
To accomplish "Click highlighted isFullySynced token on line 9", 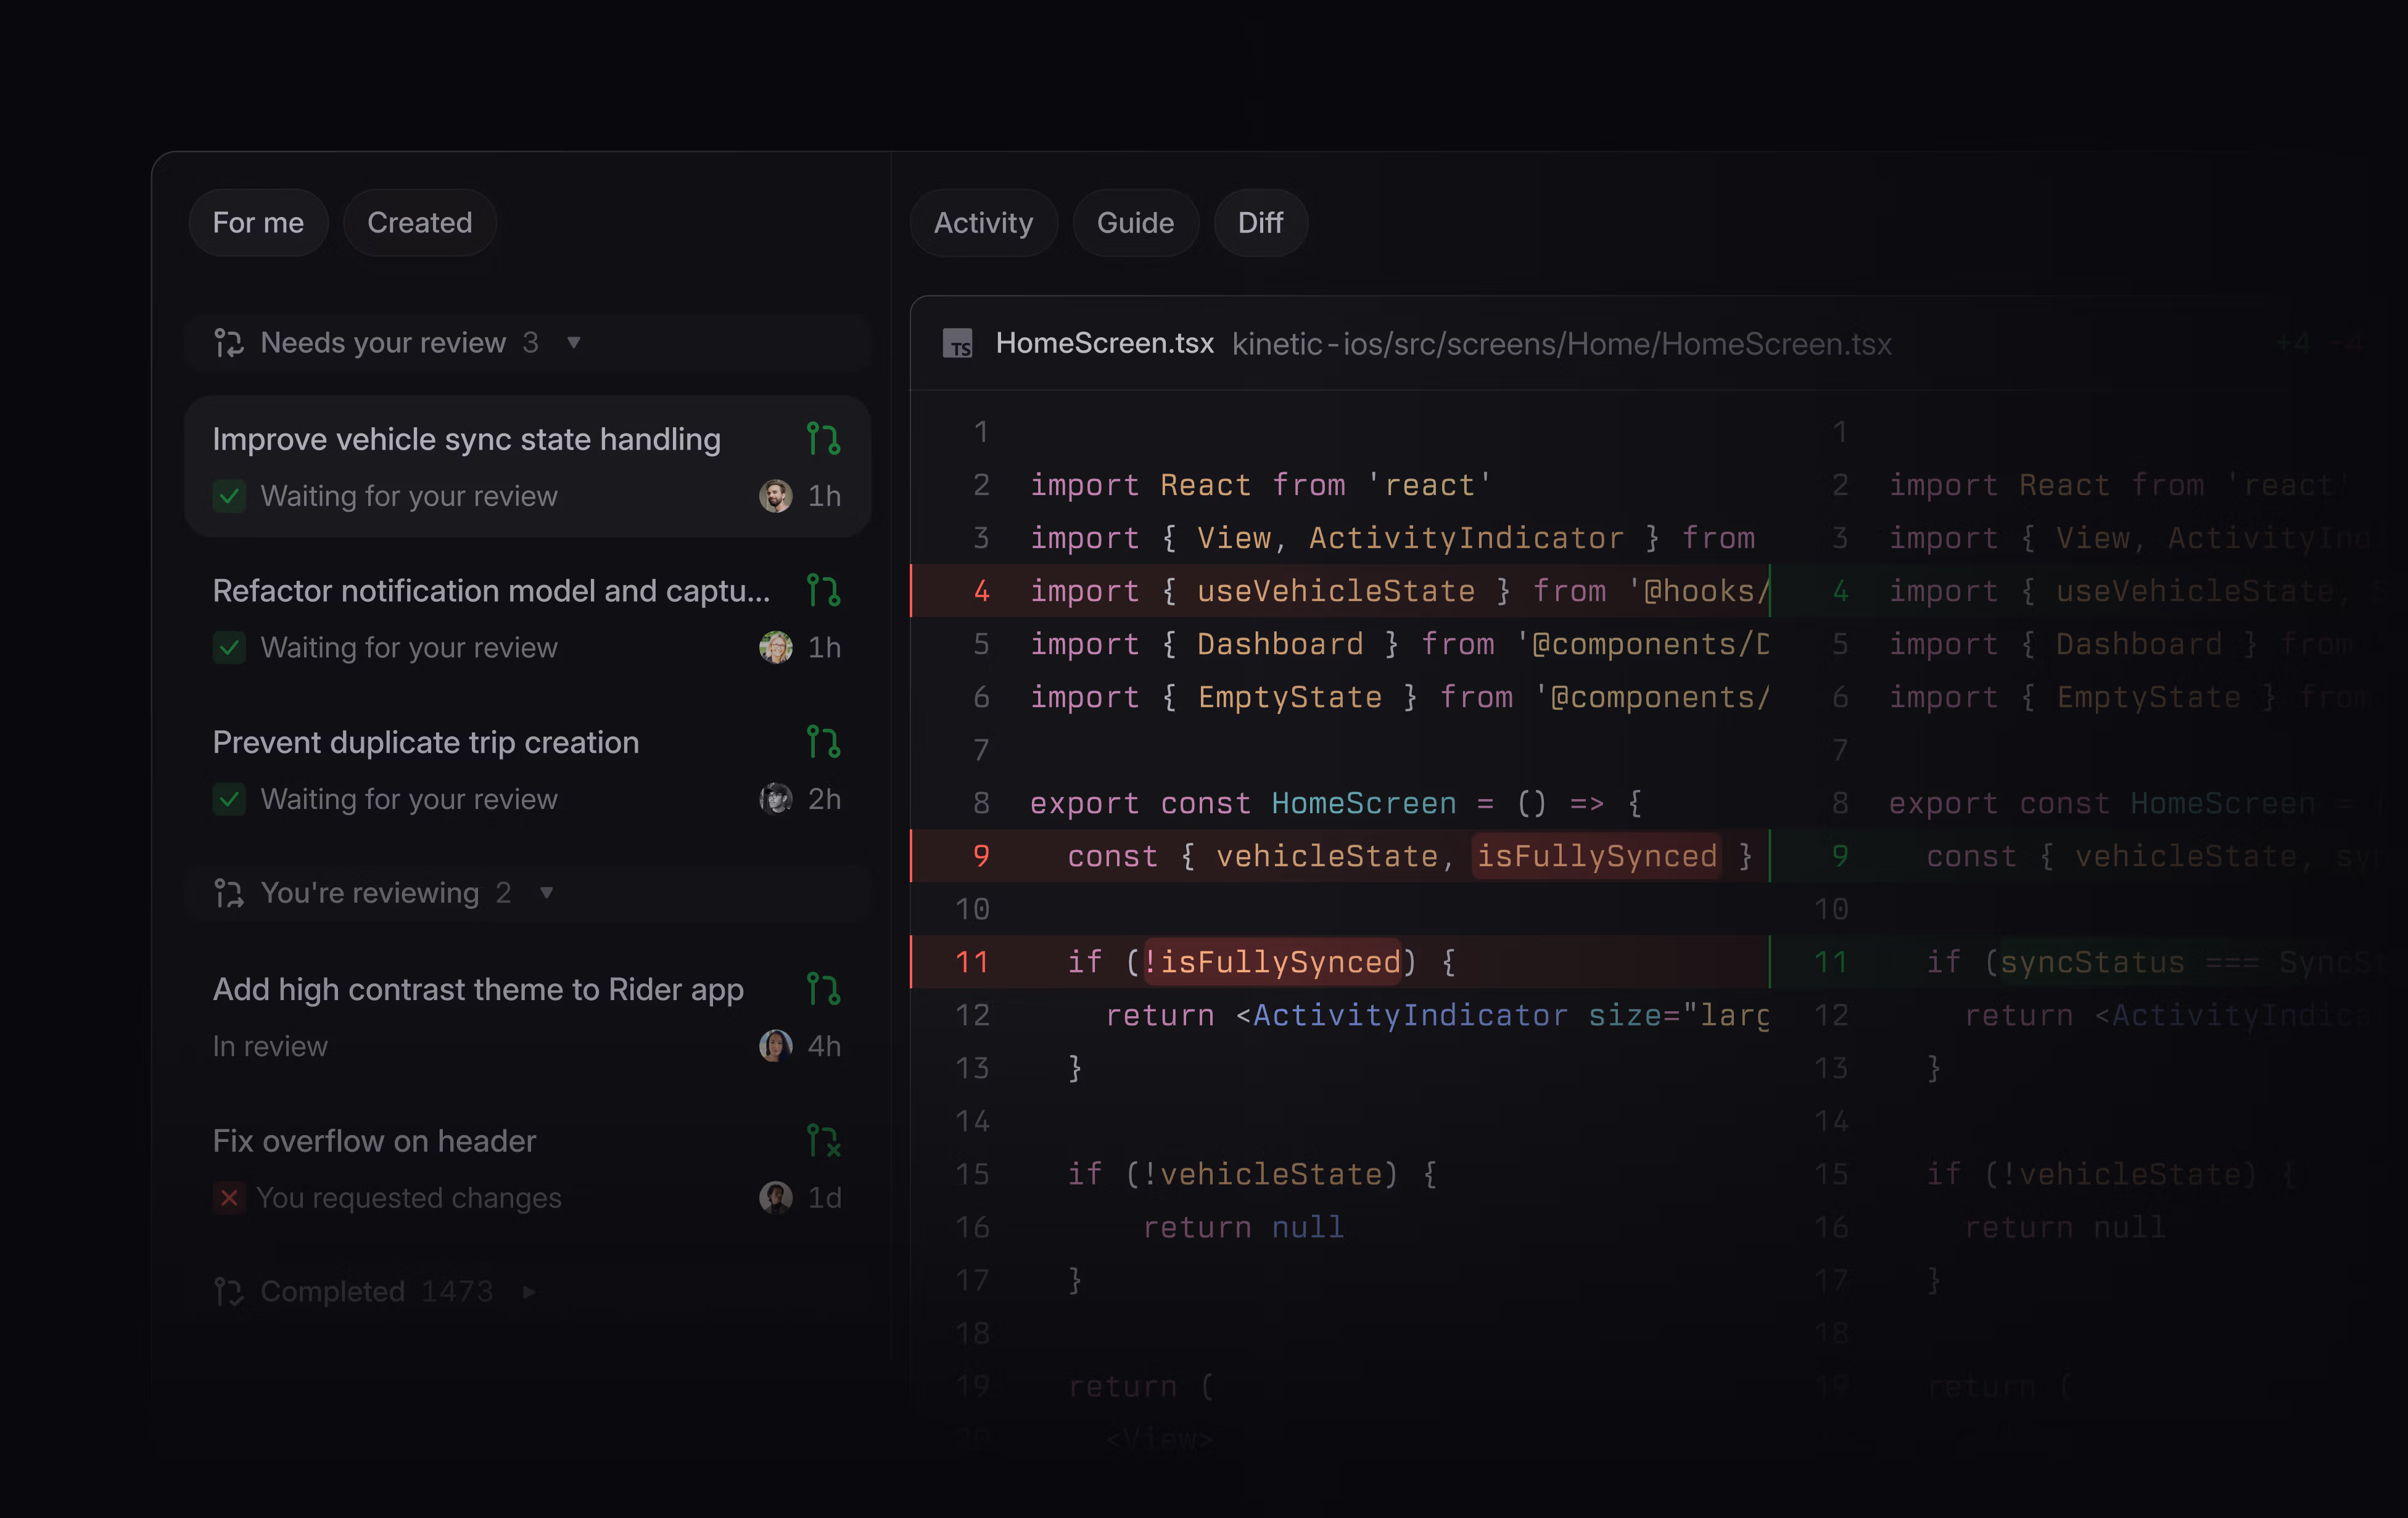I will pyautogui.click(x=1596, y=855).
